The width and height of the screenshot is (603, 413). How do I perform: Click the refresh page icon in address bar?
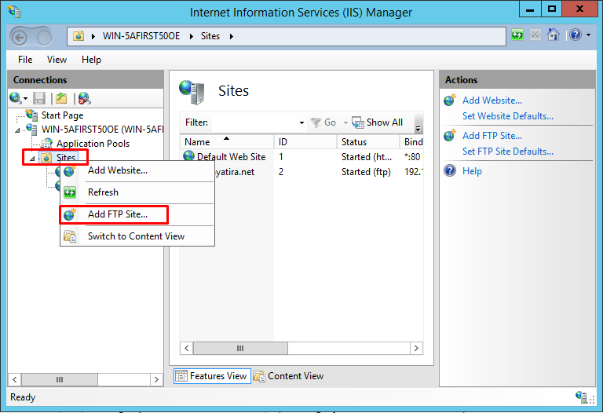point(517,35)
